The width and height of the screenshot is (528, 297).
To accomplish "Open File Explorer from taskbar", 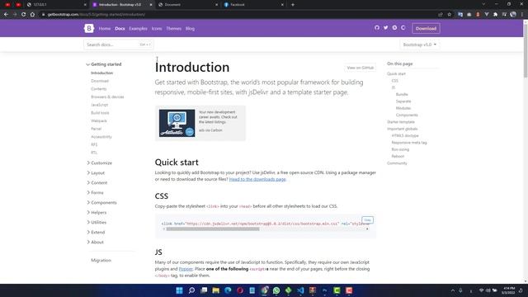I will [x=216, y=290].
